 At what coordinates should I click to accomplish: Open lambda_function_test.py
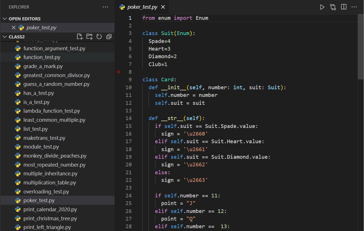[x=57, y=111]
